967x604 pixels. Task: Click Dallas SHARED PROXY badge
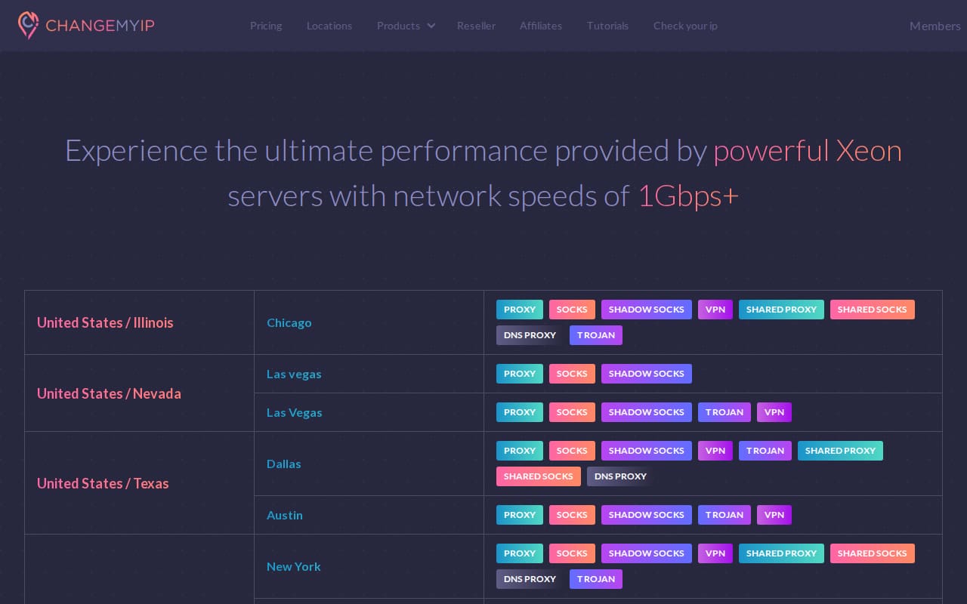point(840,451)
